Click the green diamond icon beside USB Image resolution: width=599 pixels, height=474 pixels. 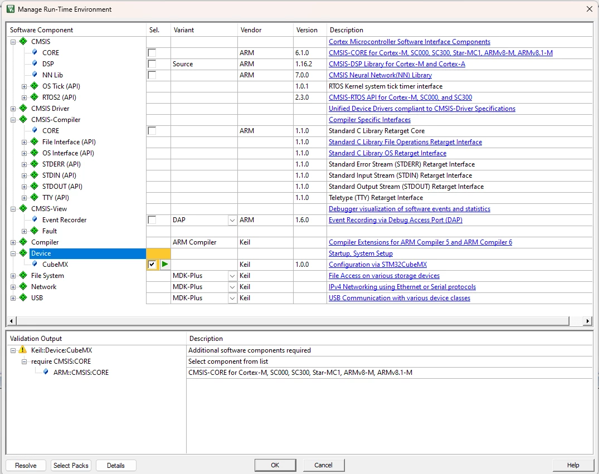(x=23, y=297)
